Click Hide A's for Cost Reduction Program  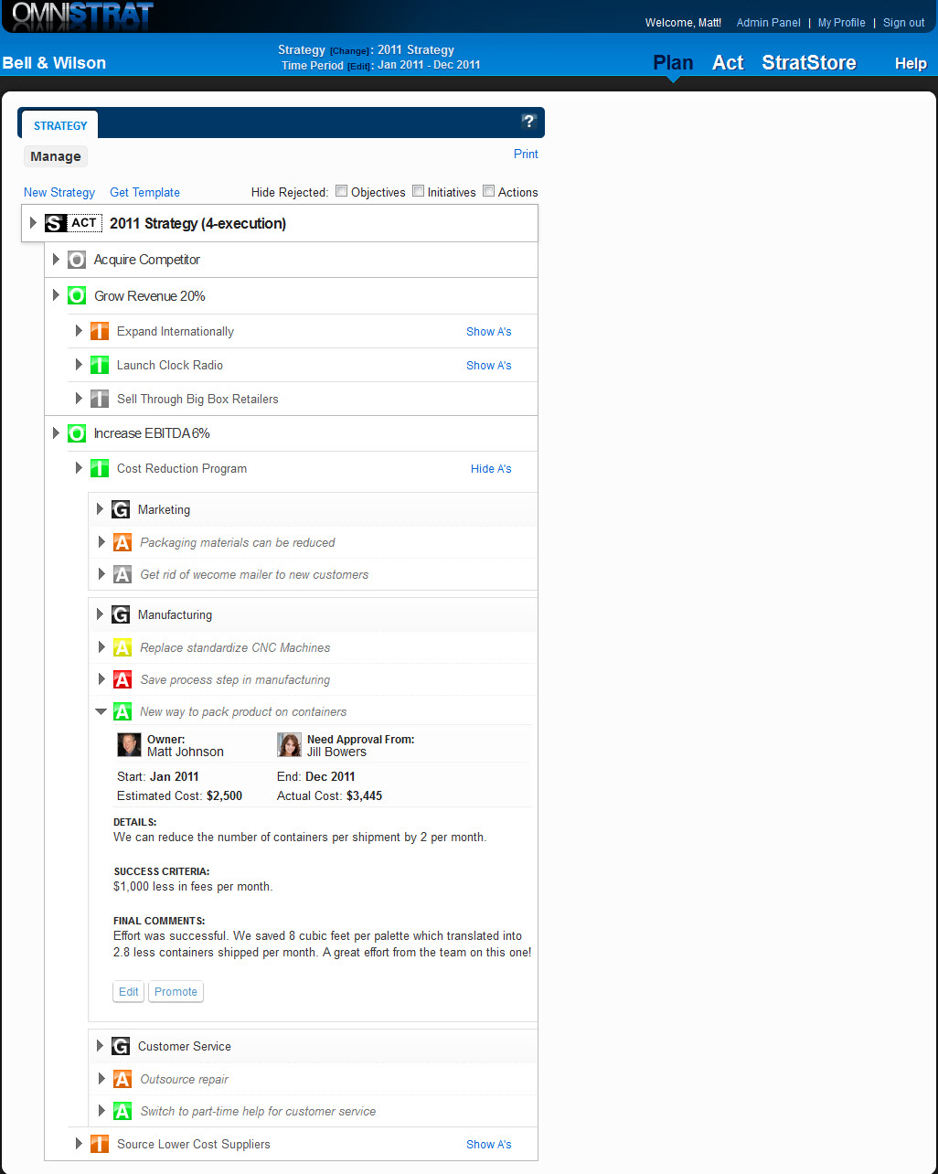(491, 469)
